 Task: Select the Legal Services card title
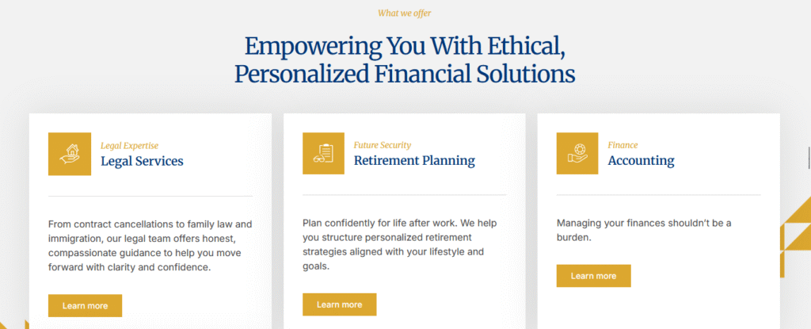coord(142,161)
